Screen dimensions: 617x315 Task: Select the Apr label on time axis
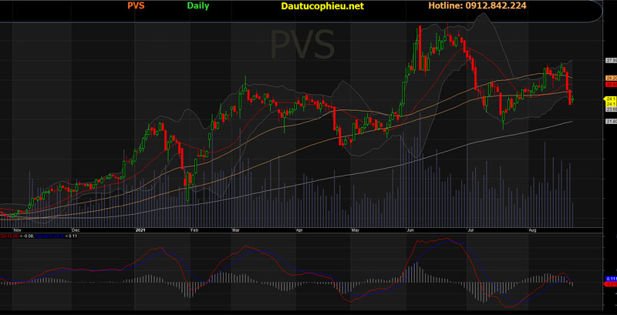pos(299,230)
